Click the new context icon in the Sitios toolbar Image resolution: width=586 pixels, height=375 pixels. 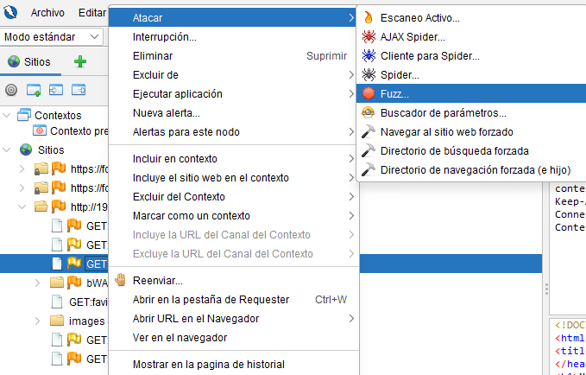pos(34,90)
